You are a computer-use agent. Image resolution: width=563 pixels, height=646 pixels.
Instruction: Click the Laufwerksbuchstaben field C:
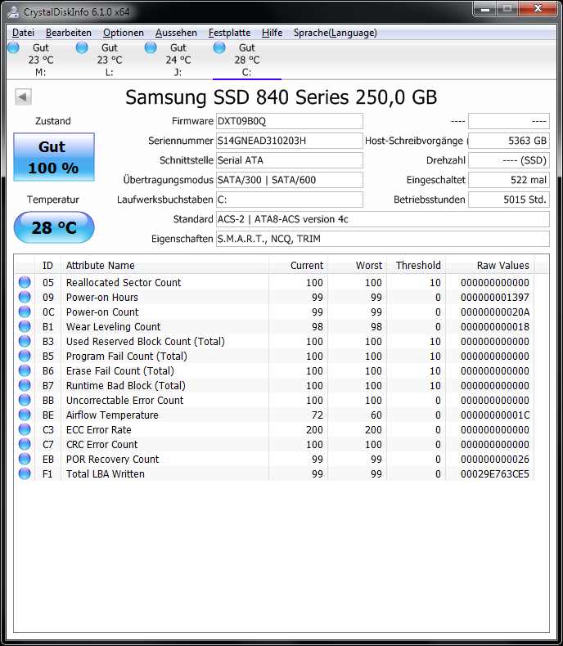290,200
